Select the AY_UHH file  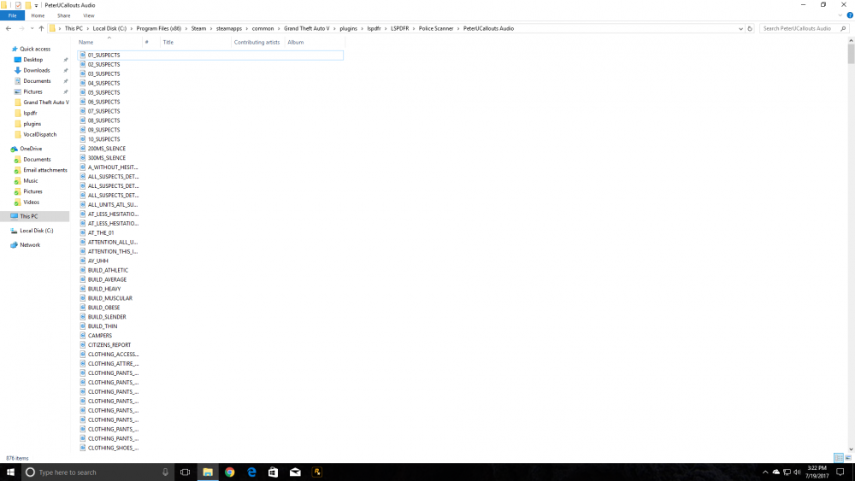(x=97, y=261)
